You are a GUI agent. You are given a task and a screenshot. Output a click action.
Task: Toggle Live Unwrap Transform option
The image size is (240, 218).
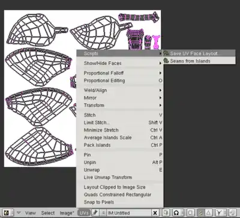(x=120, y=177)
